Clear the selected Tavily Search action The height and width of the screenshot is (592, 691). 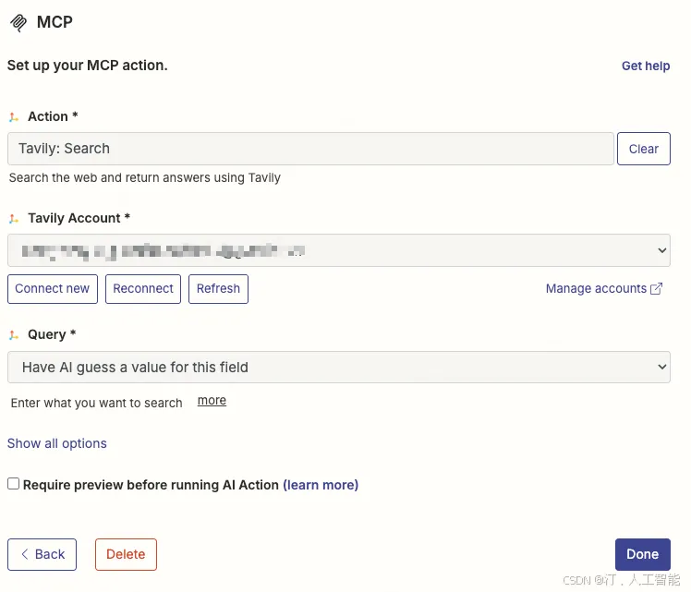click(643, 149)
